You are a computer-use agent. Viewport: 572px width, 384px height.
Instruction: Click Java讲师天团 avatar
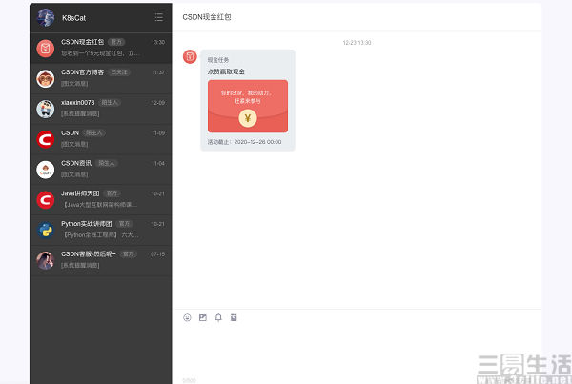click(x=46, y=200)
